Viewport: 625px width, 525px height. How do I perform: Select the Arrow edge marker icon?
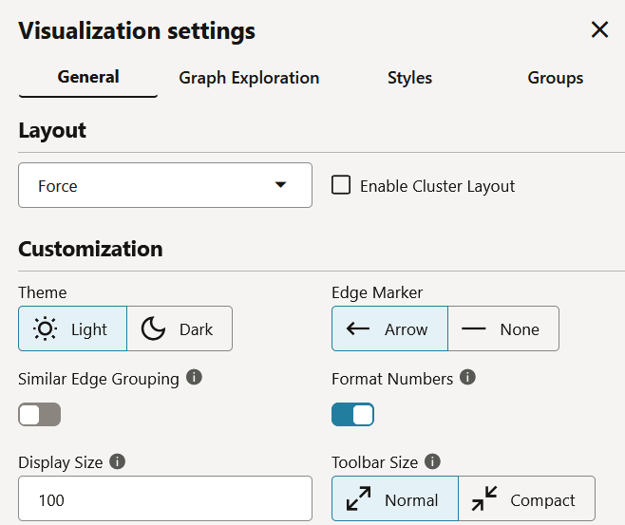[358, 328]
